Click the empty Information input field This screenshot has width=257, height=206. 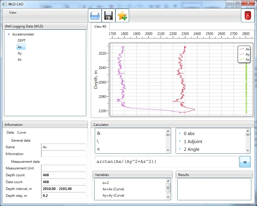[63, 154]
